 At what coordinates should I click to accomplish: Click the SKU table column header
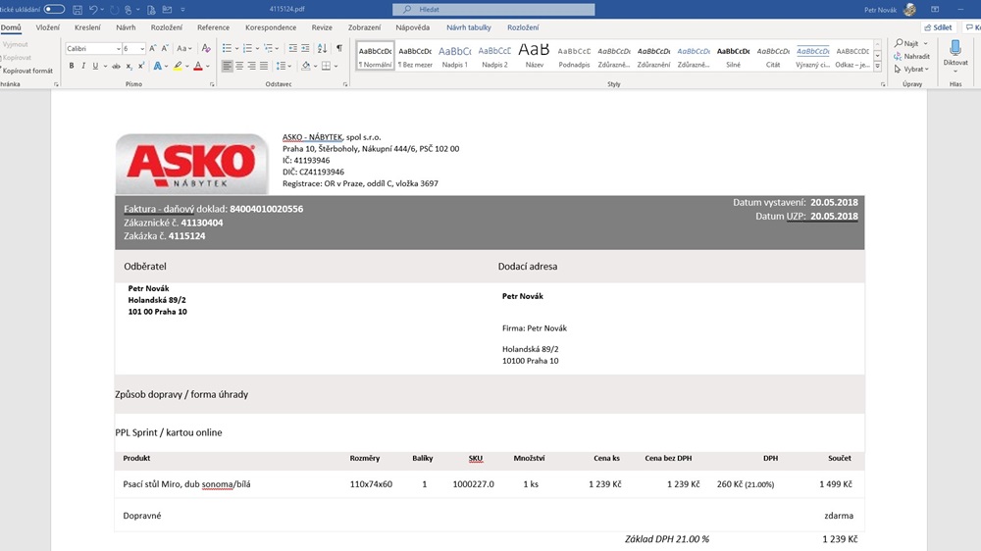476,458
